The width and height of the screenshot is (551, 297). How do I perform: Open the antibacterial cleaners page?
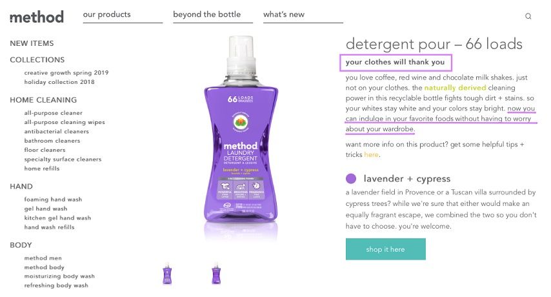pyautogui.click(x=57, y=132)
